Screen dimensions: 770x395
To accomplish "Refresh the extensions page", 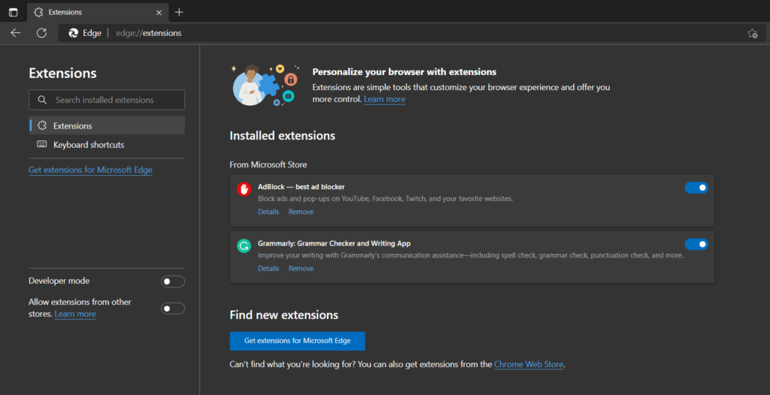I will point(42,33).
